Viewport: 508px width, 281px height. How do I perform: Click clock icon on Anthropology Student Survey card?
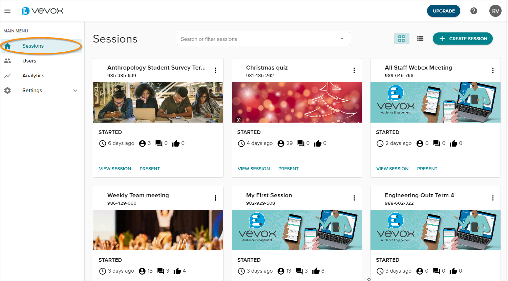(x=103, y=144)
